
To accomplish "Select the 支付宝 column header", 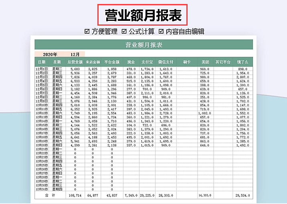I will (x=147, y=62).
